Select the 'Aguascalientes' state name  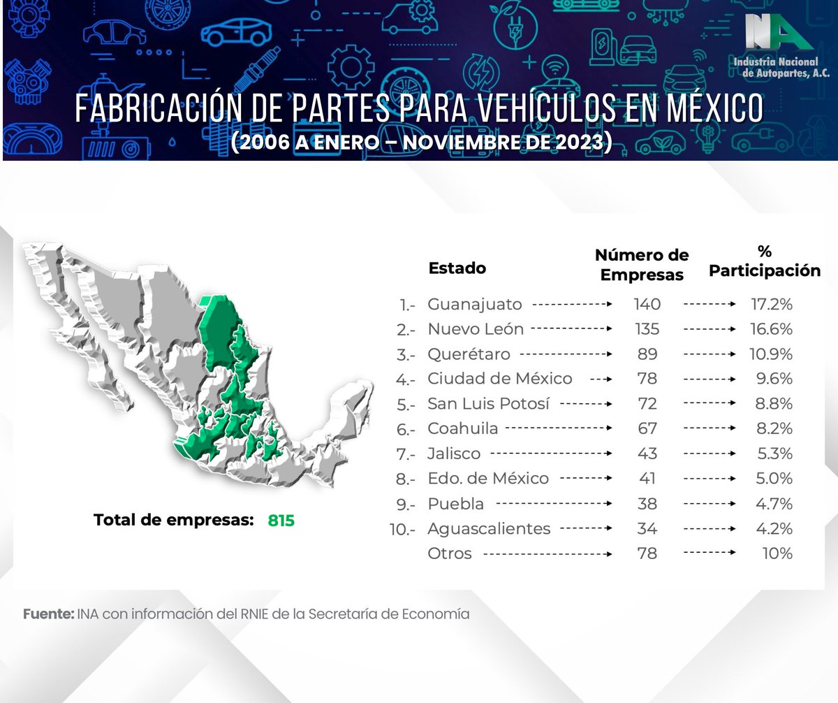point(489,529)
